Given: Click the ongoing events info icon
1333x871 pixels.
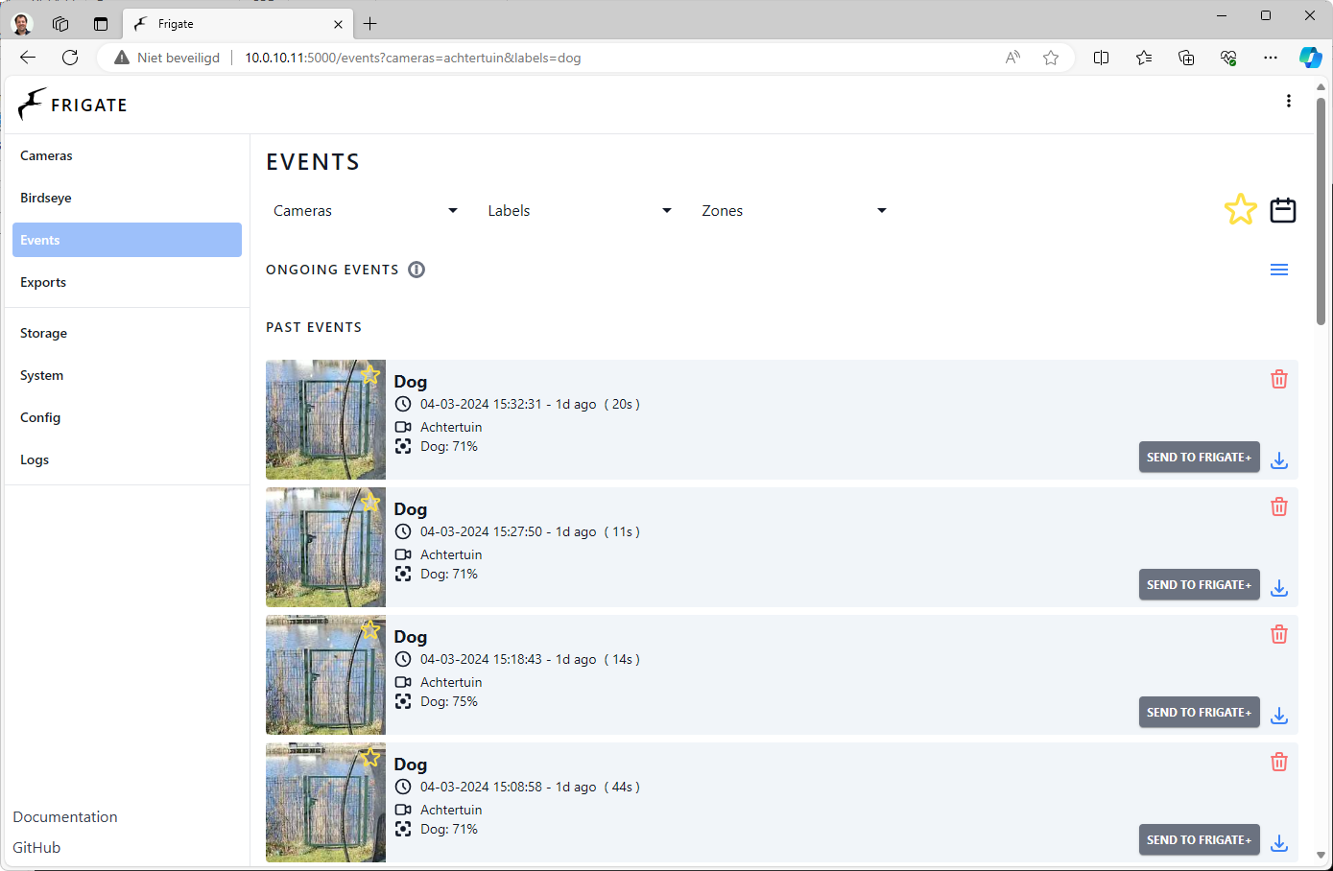Looking at the screenshot, I should (x=417, y=270).
